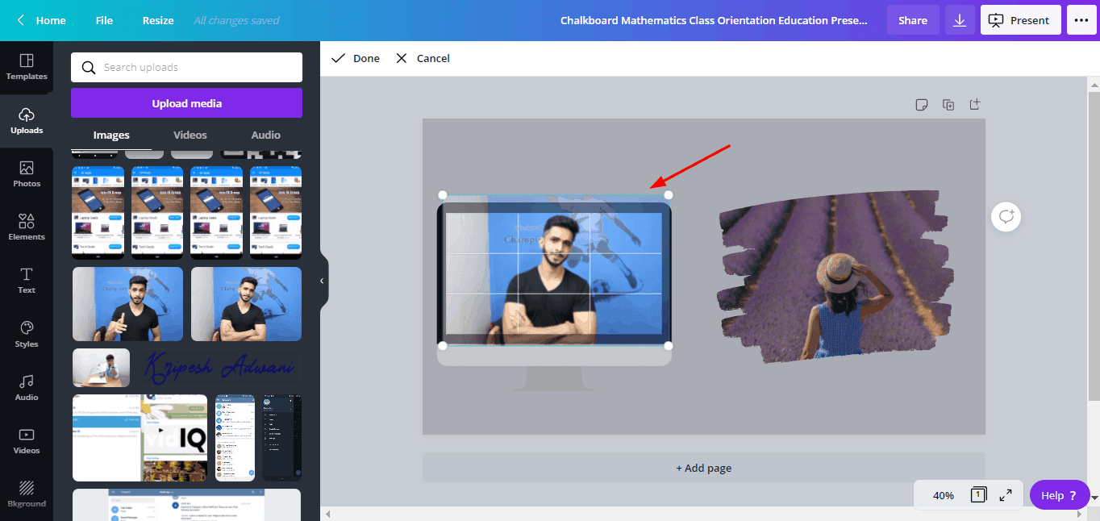Click the duplicate page icon
1100x521 pixels.
coord(948,105)
